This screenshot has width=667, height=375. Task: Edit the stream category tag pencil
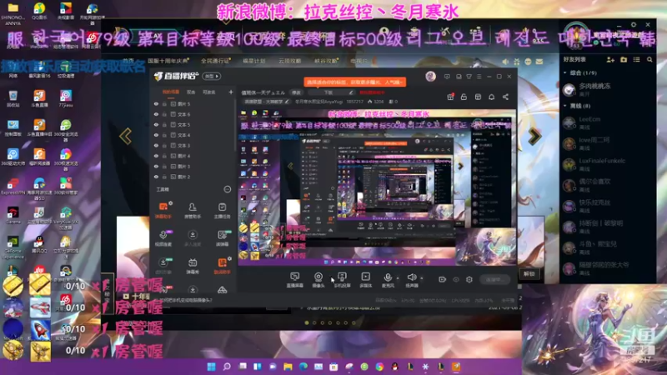(x=287, y=102)
